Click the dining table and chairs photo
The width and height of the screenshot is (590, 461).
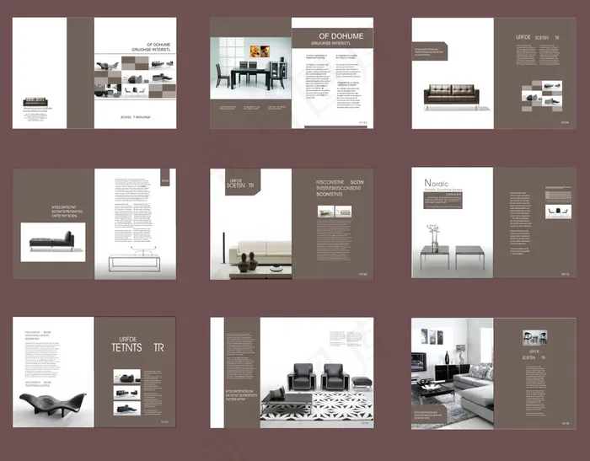pyautogui.click(x=250, y=68)
